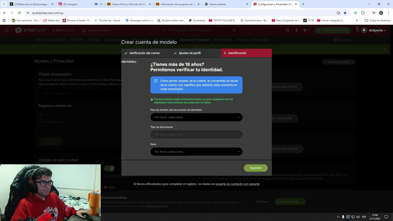Click ponerte en contacto con soporte link
Image resolution: width=393 pixels, height=221 pixels.
coord(237,184)
